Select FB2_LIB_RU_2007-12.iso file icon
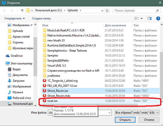163x126 pixels. click(45, 86)
